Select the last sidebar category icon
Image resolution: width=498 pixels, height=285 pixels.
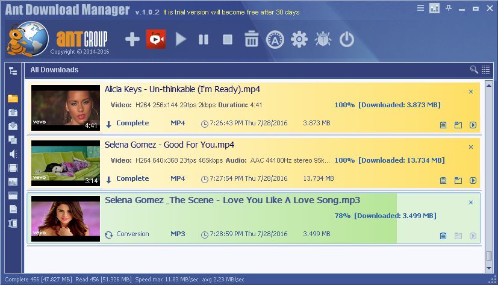(x=13, y=224)
